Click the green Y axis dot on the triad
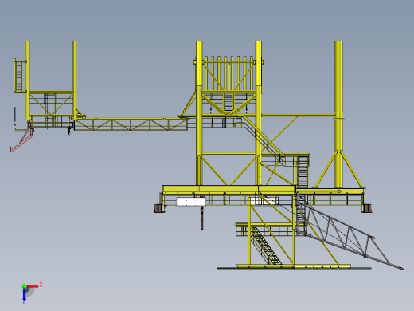The width and height of the screenshot is (414, 311). tap(24, 286)
